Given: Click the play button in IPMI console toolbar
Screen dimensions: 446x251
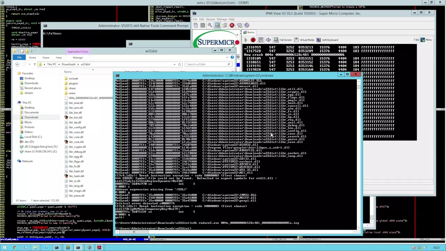Looking at the screenshot, I should coord(246,40).
